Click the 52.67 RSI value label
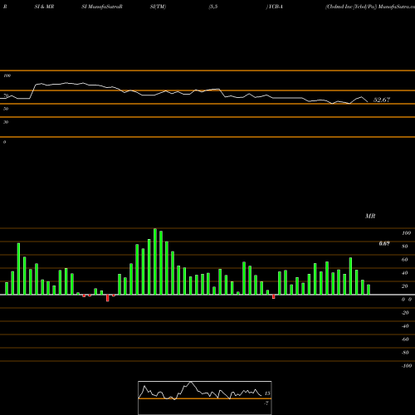This screenshot has width=415, height=415. [382, 100]
